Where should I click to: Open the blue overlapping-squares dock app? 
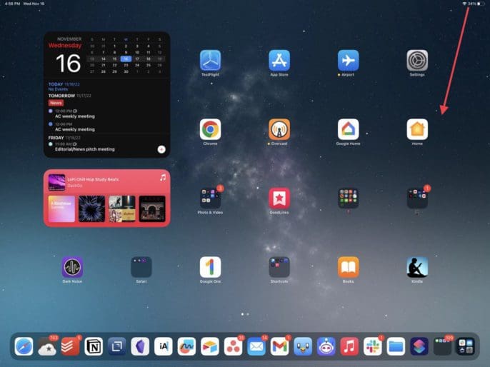(117, 346)
